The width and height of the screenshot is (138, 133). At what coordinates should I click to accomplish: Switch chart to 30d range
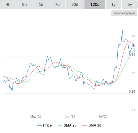(75, 4)
